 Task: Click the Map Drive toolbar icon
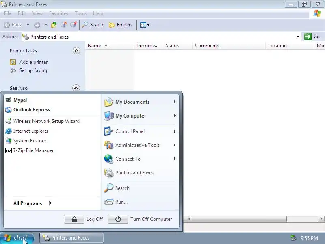(64, 25)
